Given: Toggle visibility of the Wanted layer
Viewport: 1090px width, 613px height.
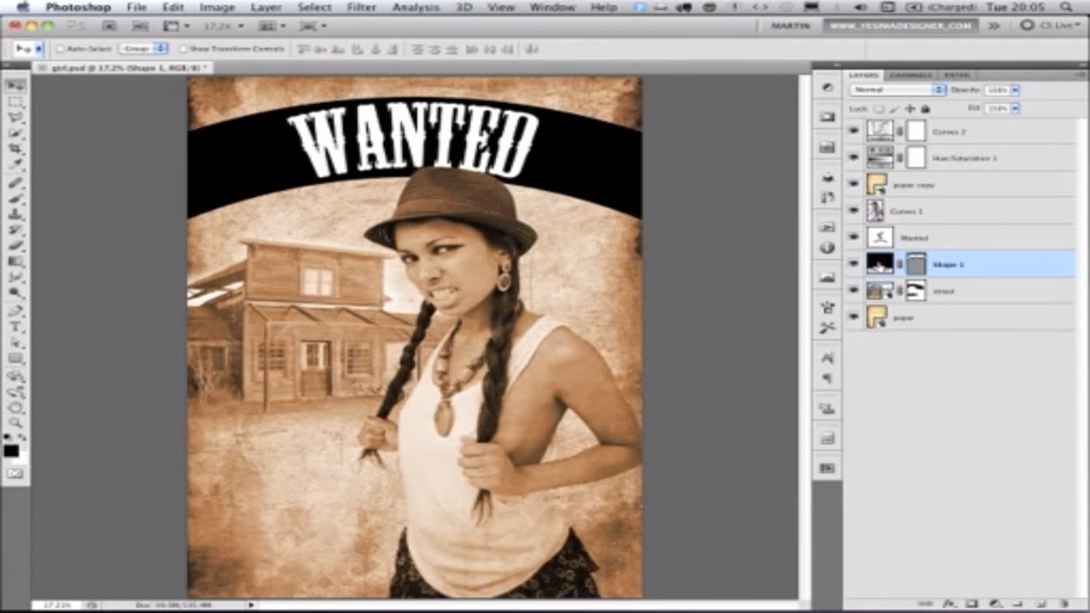Looking at the screenshot, I should point(853,238).
